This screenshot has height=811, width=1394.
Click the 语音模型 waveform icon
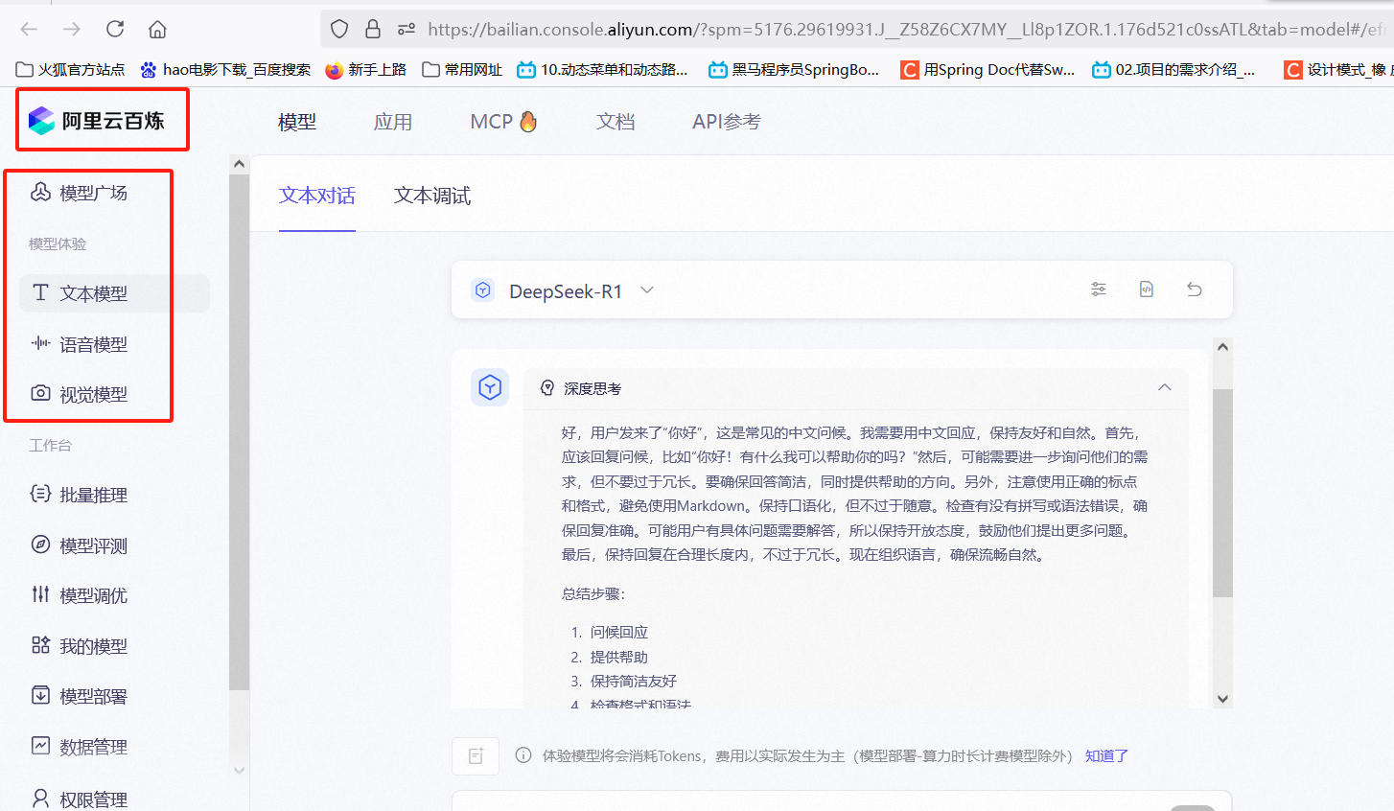pos(40,343)
